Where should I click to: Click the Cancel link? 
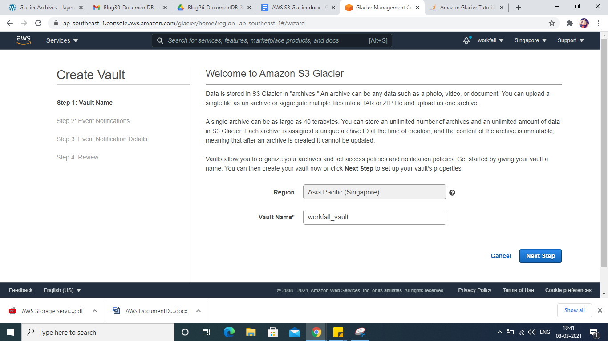[501, 256]
